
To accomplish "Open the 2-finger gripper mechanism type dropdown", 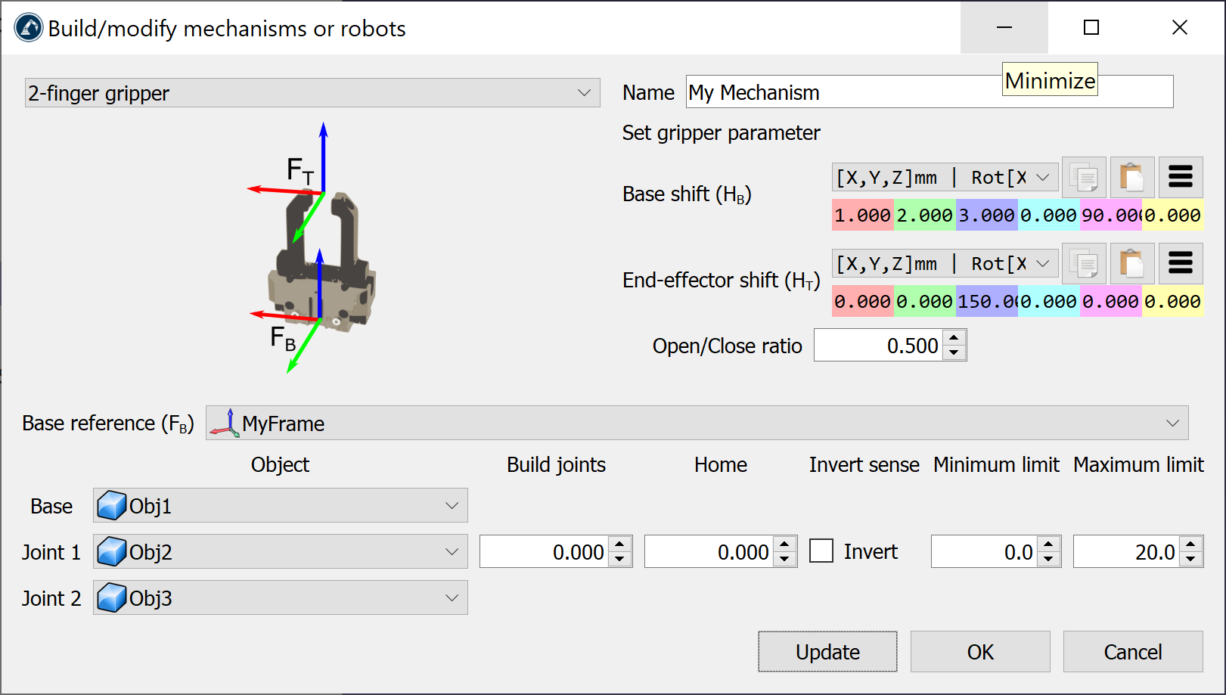I will click(x=312, y=93).
